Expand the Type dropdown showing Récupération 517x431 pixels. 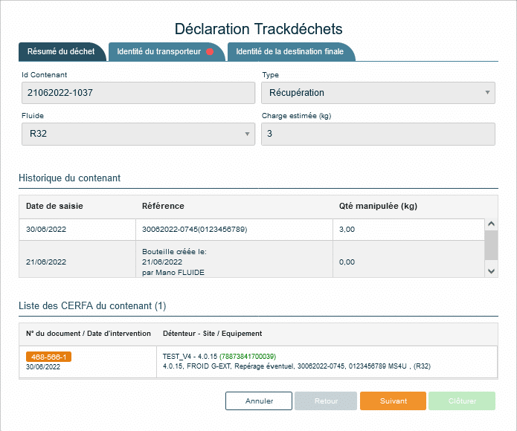(x=377, y=93)
